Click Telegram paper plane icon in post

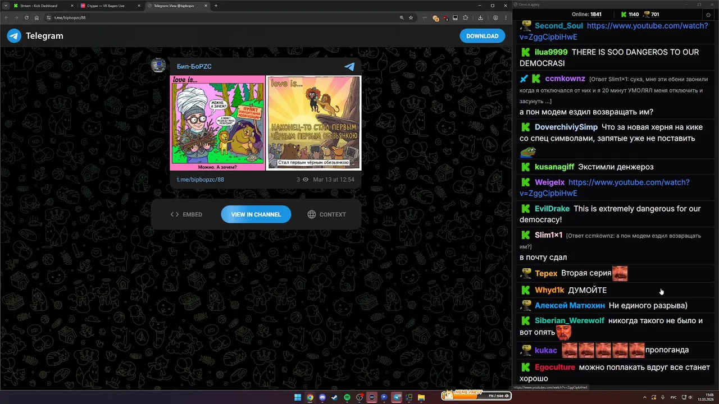coord(349,67)
